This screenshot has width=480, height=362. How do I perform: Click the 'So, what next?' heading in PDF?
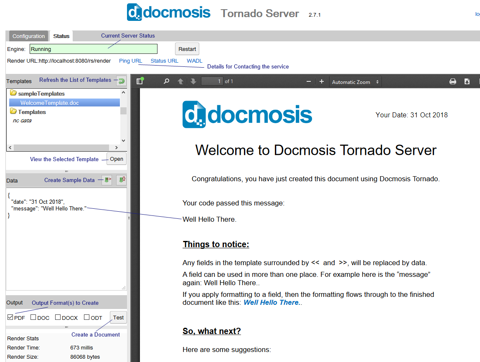[212, 331]
